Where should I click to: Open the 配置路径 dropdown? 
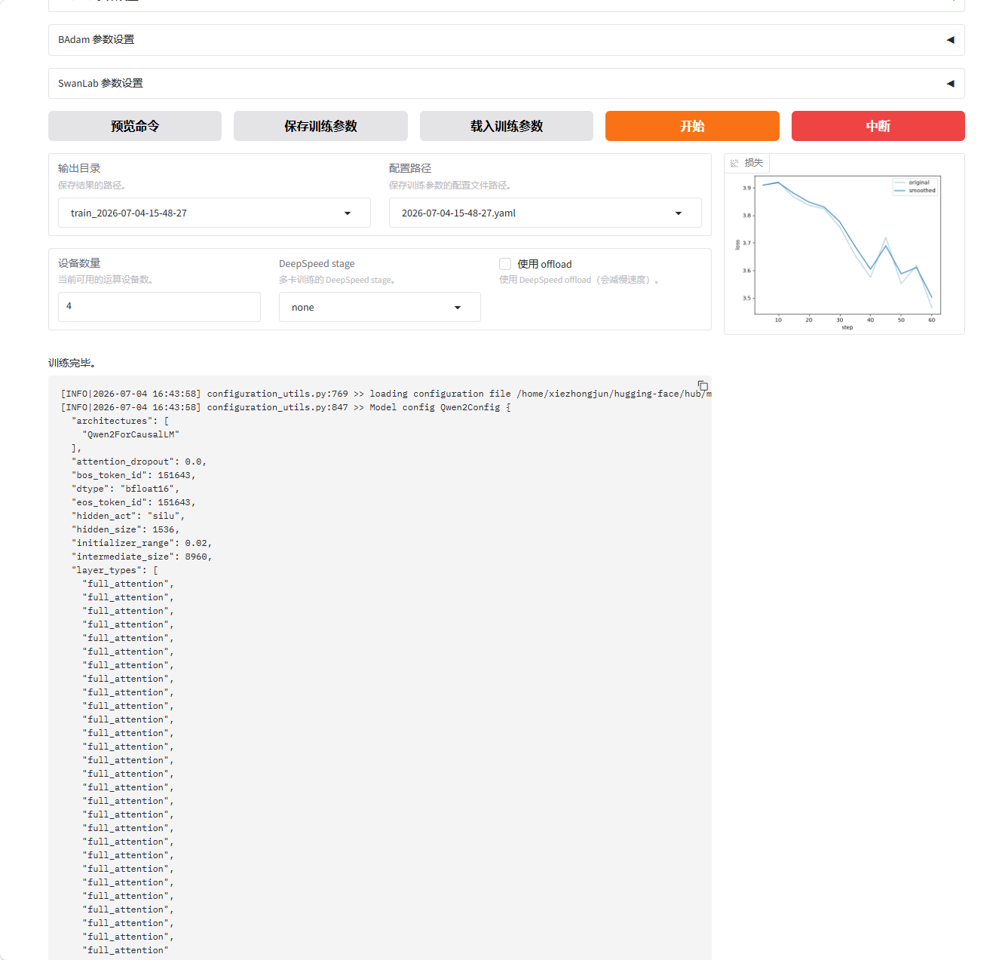(545, 213)
